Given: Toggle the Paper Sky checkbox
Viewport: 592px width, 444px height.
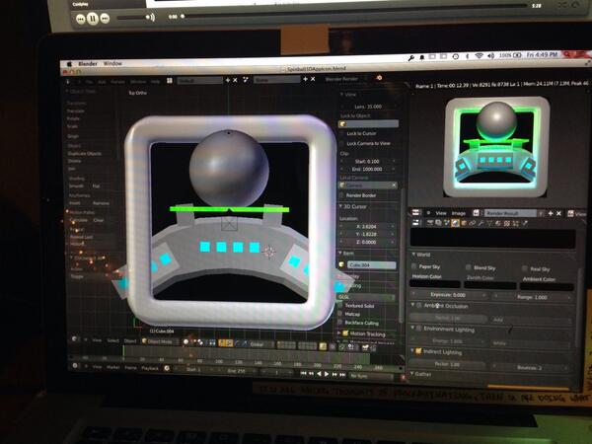Looking at the screenshot, I should click(413, 266).
